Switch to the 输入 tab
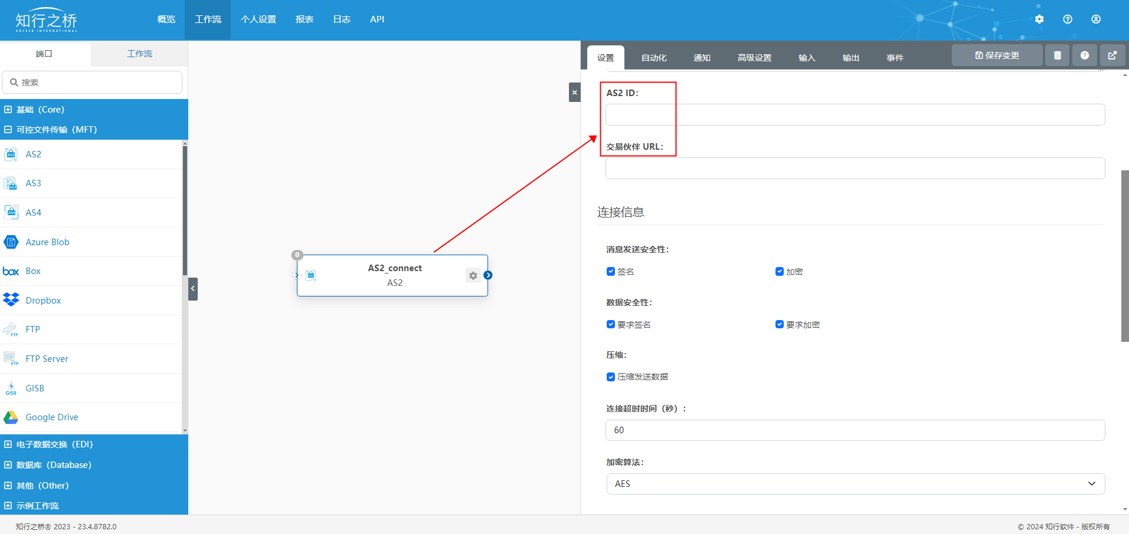Image resolution: width=1129 pixels, height=534 pixels. tap(807, 58)
